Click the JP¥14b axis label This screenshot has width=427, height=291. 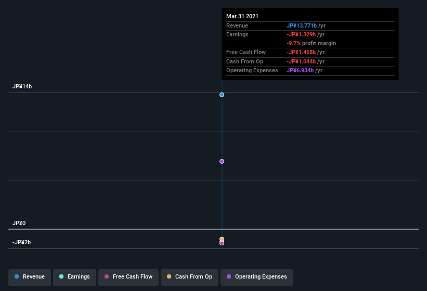coord(22,86)
